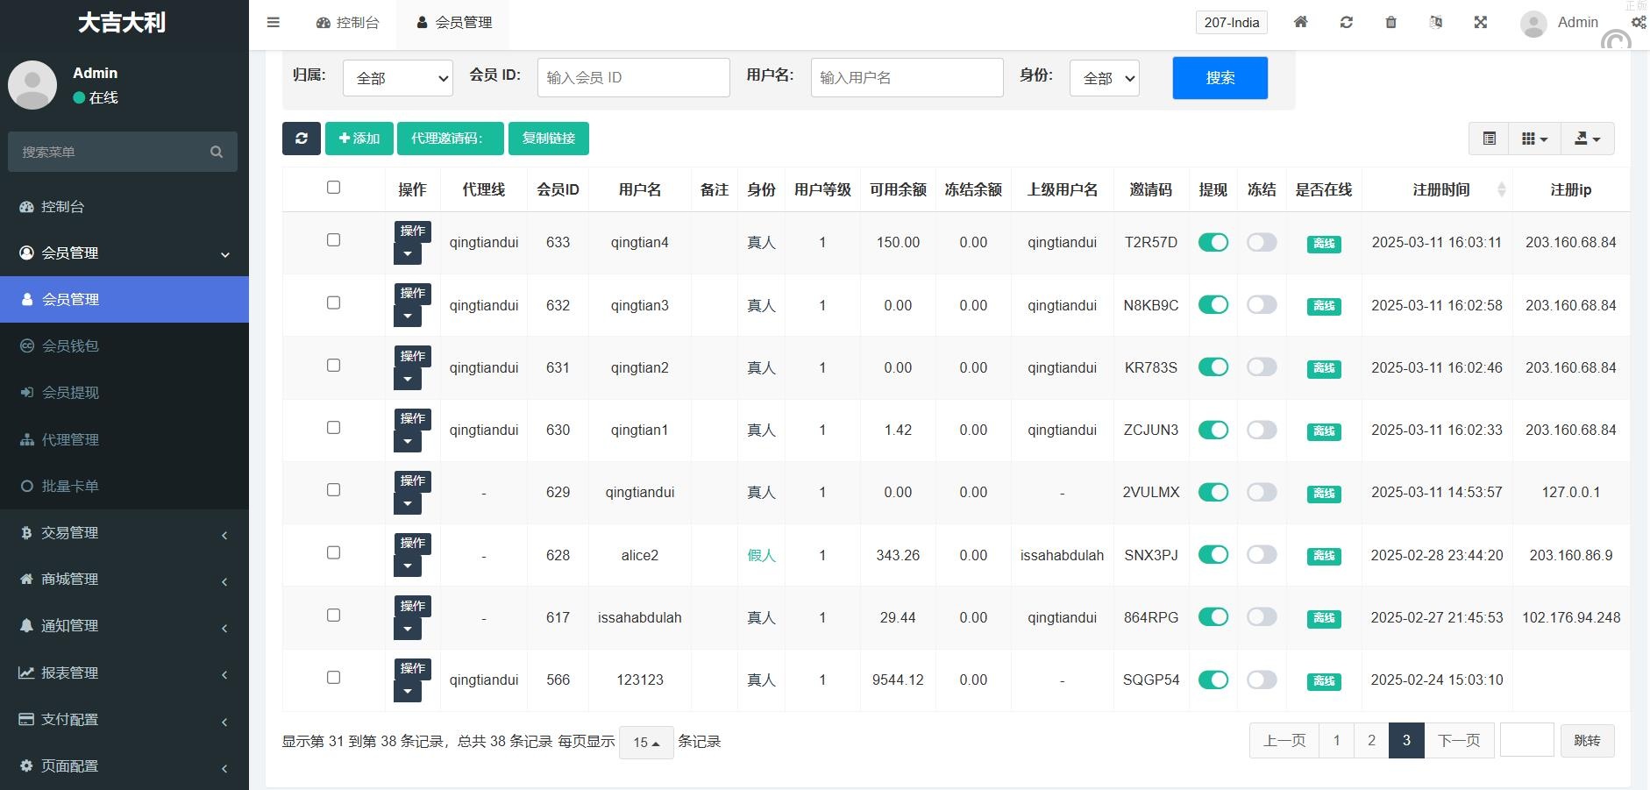
Task: Click the refresh icon in top bar
Action: 1347,23
